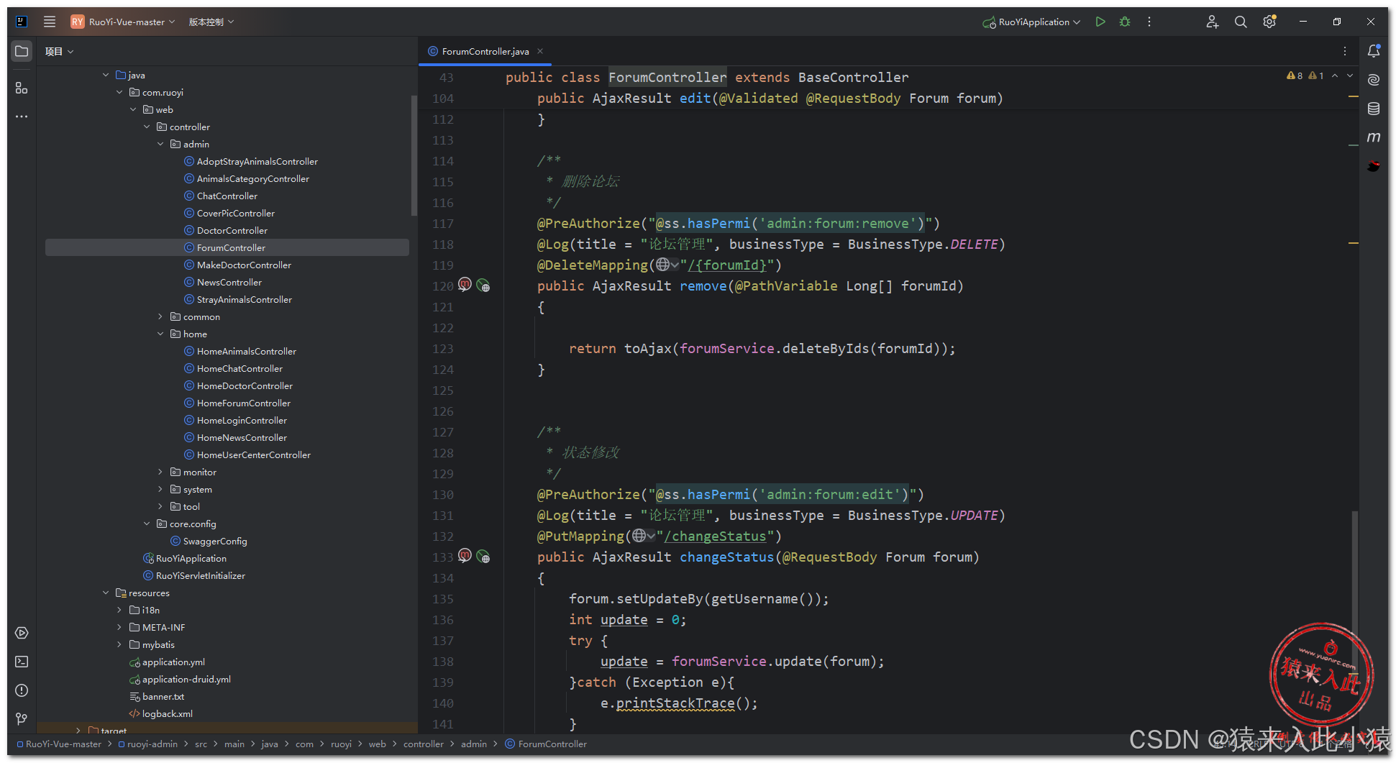1396x763 pixels.
Task: Open URL globe icon in DeleteMapping annotation
Action: [667, 265]
